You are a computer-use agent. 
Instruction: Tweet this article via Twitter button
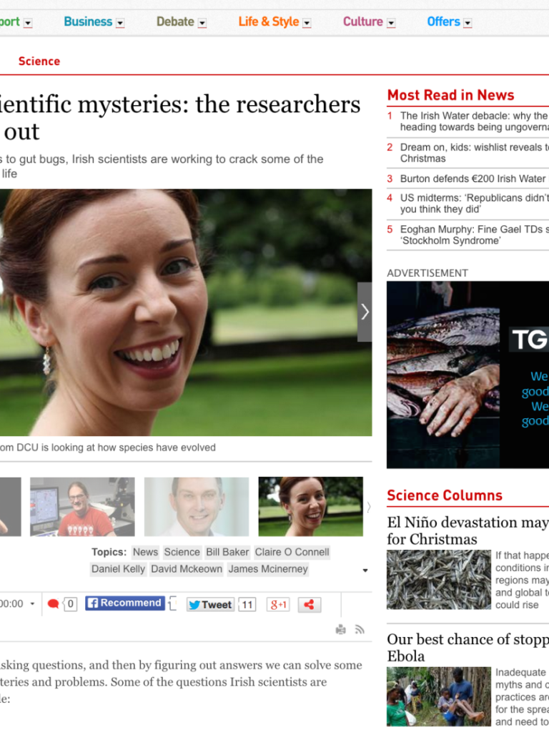pyautogui.click(x=210, y=605)
